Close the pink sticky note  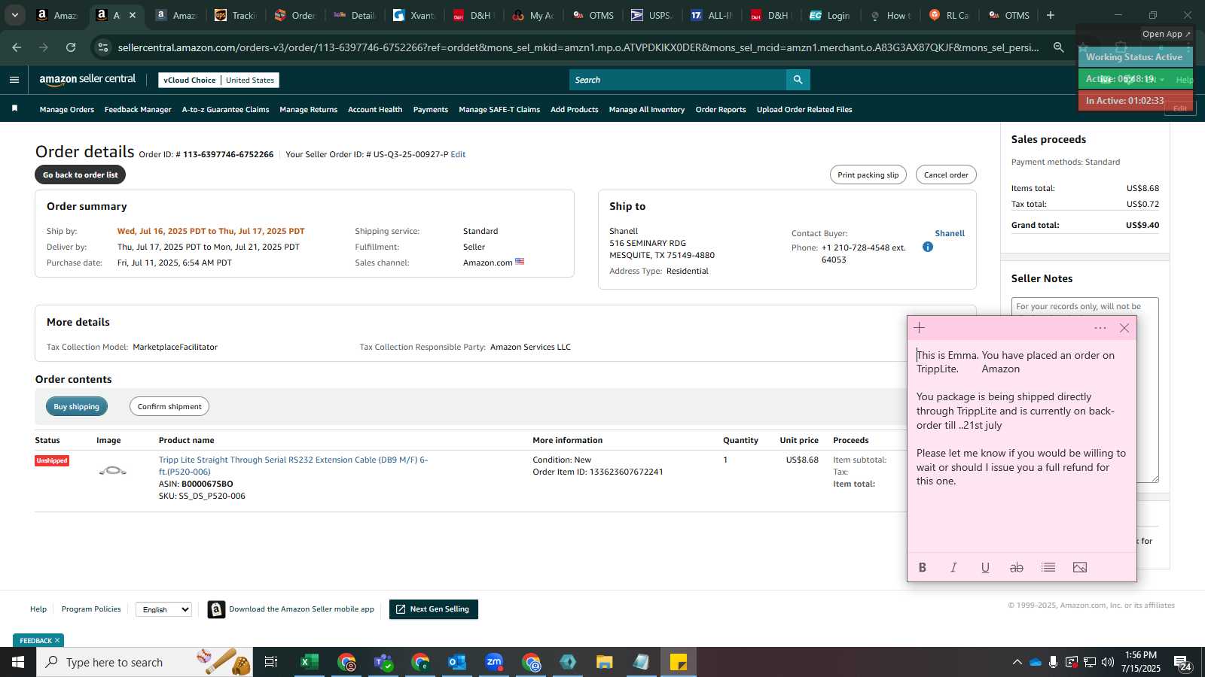1124,328
